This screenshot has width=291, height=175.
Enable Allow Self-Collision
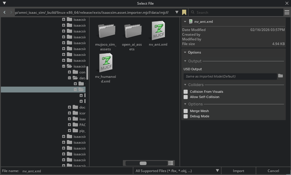click(x=186, y=97)
